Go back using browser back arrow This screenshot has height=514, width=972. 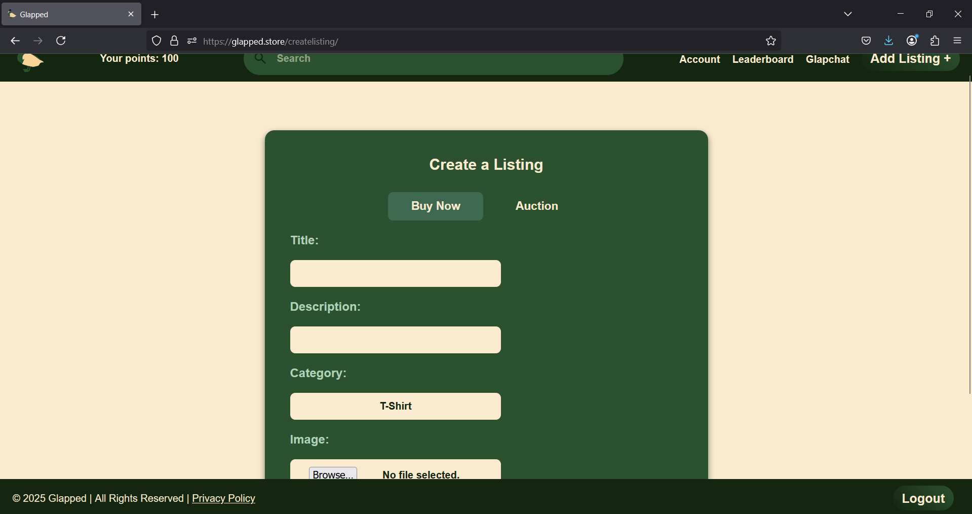[15, 41]
